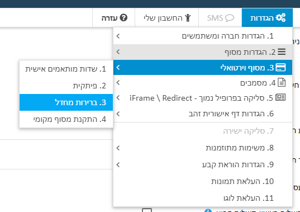Click the card icon beside מסוף וירטואלי
The height and width of the screenshot is (212, 300).
tap(280, 68)
